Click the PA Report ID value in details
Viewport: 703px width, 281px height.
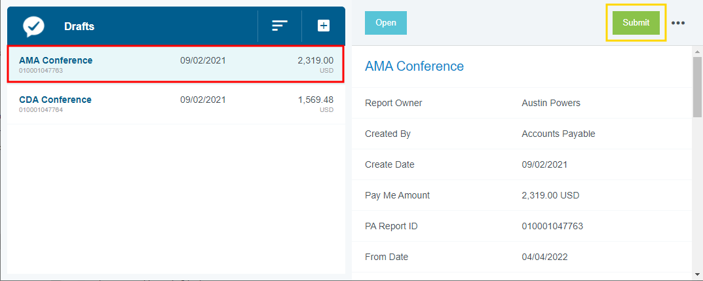(552, 226)
